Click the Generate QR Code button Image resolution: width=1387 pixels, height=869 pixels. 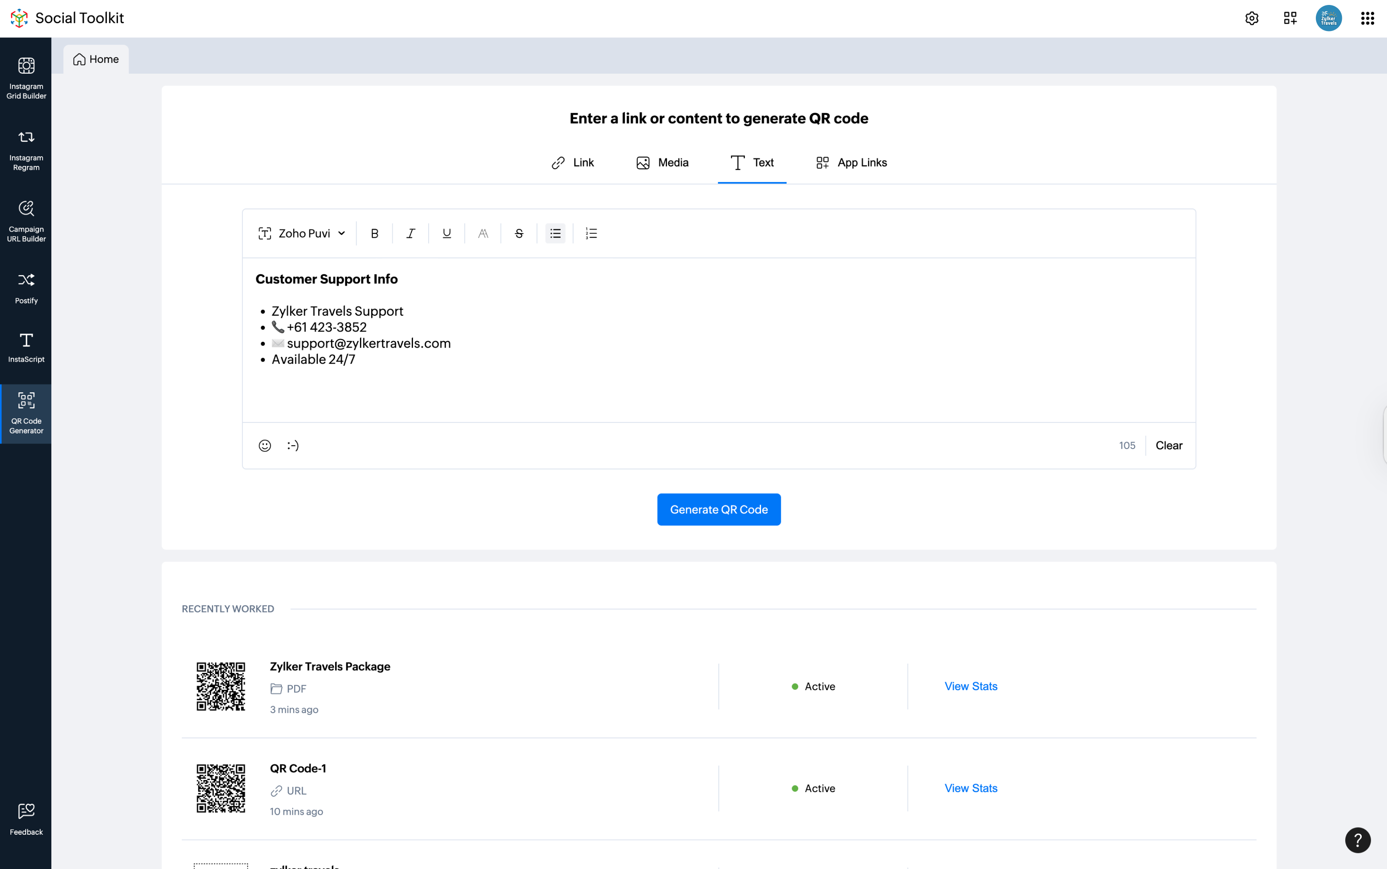(718, 509)
